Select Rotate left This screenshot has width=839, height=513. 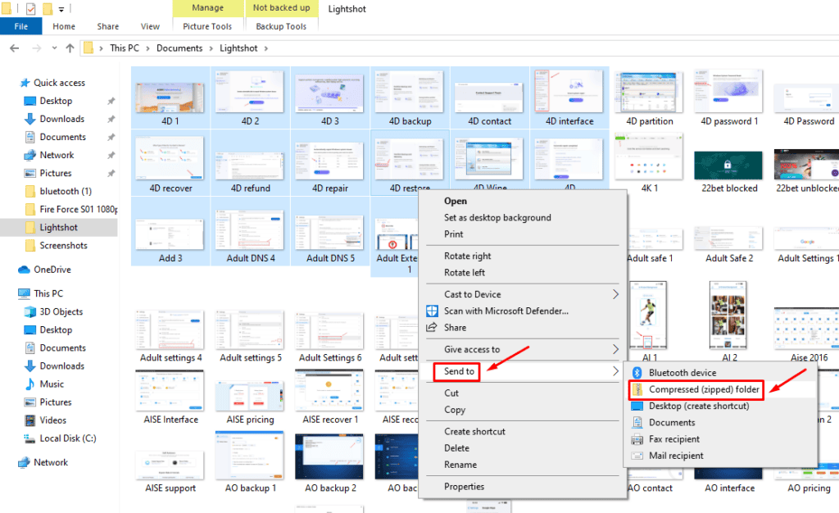tap(465, 273)
